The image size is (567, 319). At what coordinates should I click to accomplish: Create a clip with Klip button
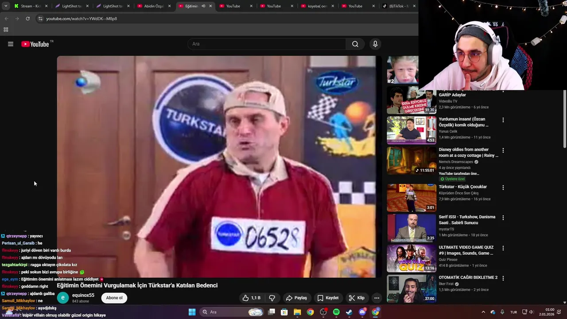tap(357, 298)
